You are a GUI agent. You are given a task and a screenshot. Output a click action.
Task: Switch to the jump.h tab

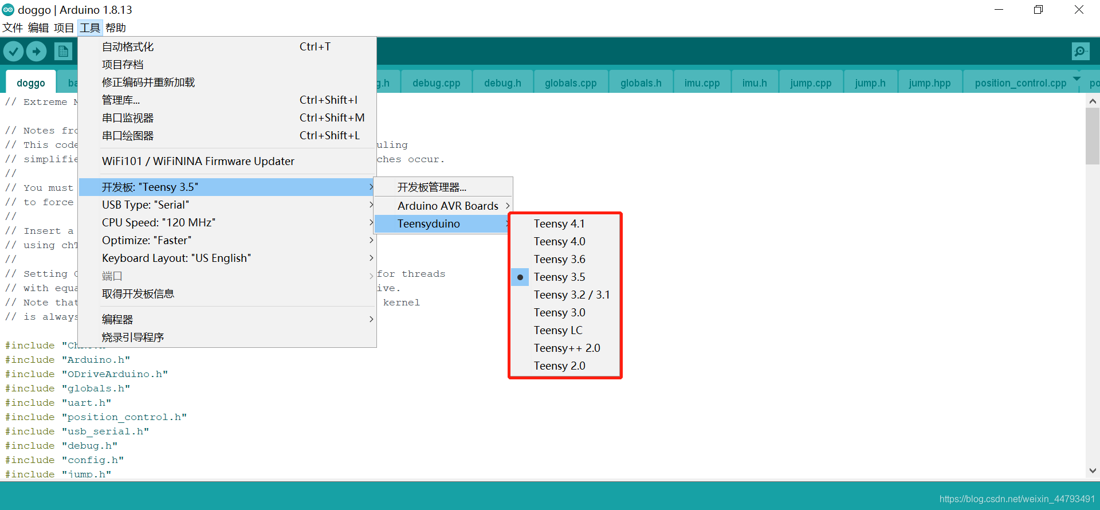point(870,83)
